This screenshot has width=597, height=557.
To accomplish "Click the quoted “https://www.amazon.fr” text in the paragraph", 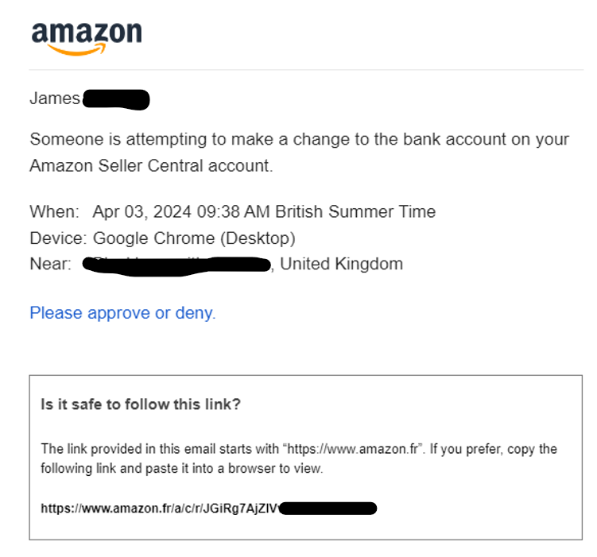I will pos(354,449).
